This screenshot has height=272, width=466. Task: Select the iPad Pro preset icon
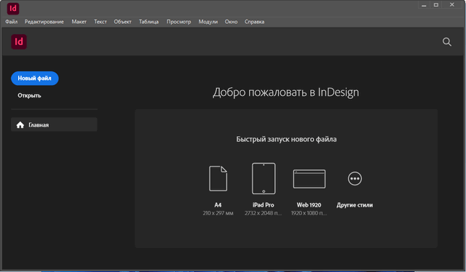coord(264,178)
